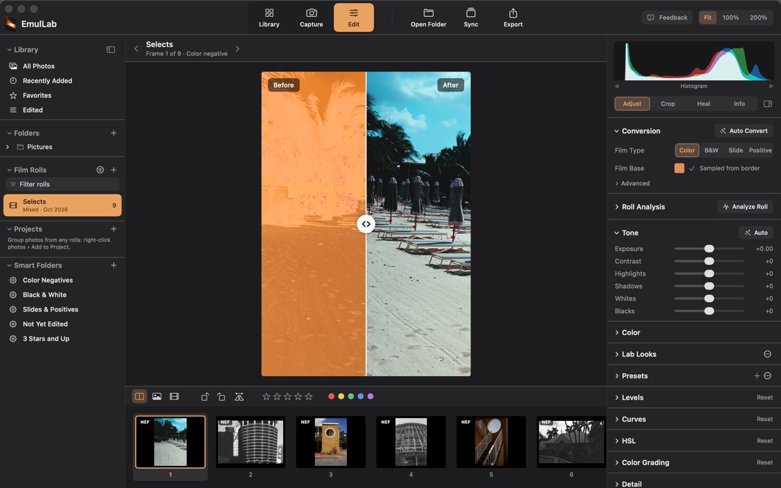781x488 pixels.
Task: Expand the Curves section
Action: pyautogui.click(x=616, y=419)
